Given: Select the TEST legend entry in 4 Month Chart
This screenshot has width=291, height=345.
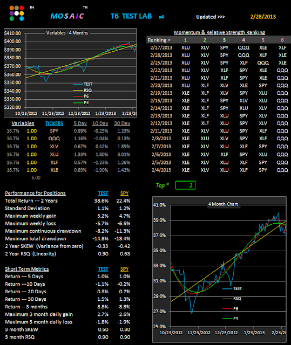Looking at the screenshot, I should pos(232,288).
